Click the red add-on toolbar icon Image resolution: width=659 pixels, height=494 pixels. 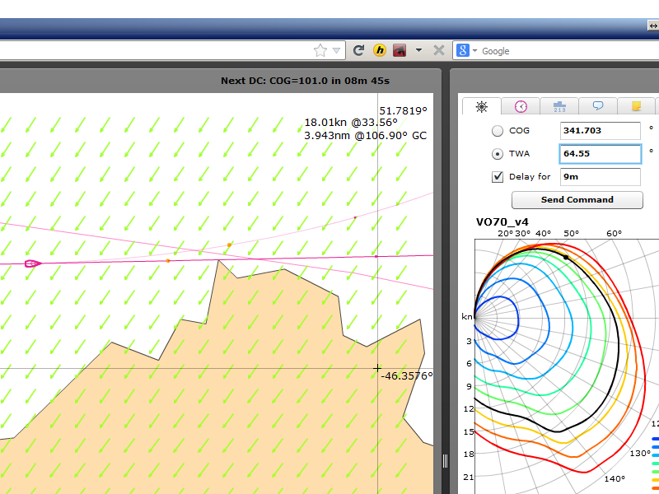[x=400, y=51]
